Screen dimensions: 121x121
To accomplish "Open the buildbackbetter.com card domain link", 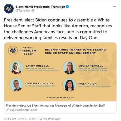I will [x=23, y=110].
